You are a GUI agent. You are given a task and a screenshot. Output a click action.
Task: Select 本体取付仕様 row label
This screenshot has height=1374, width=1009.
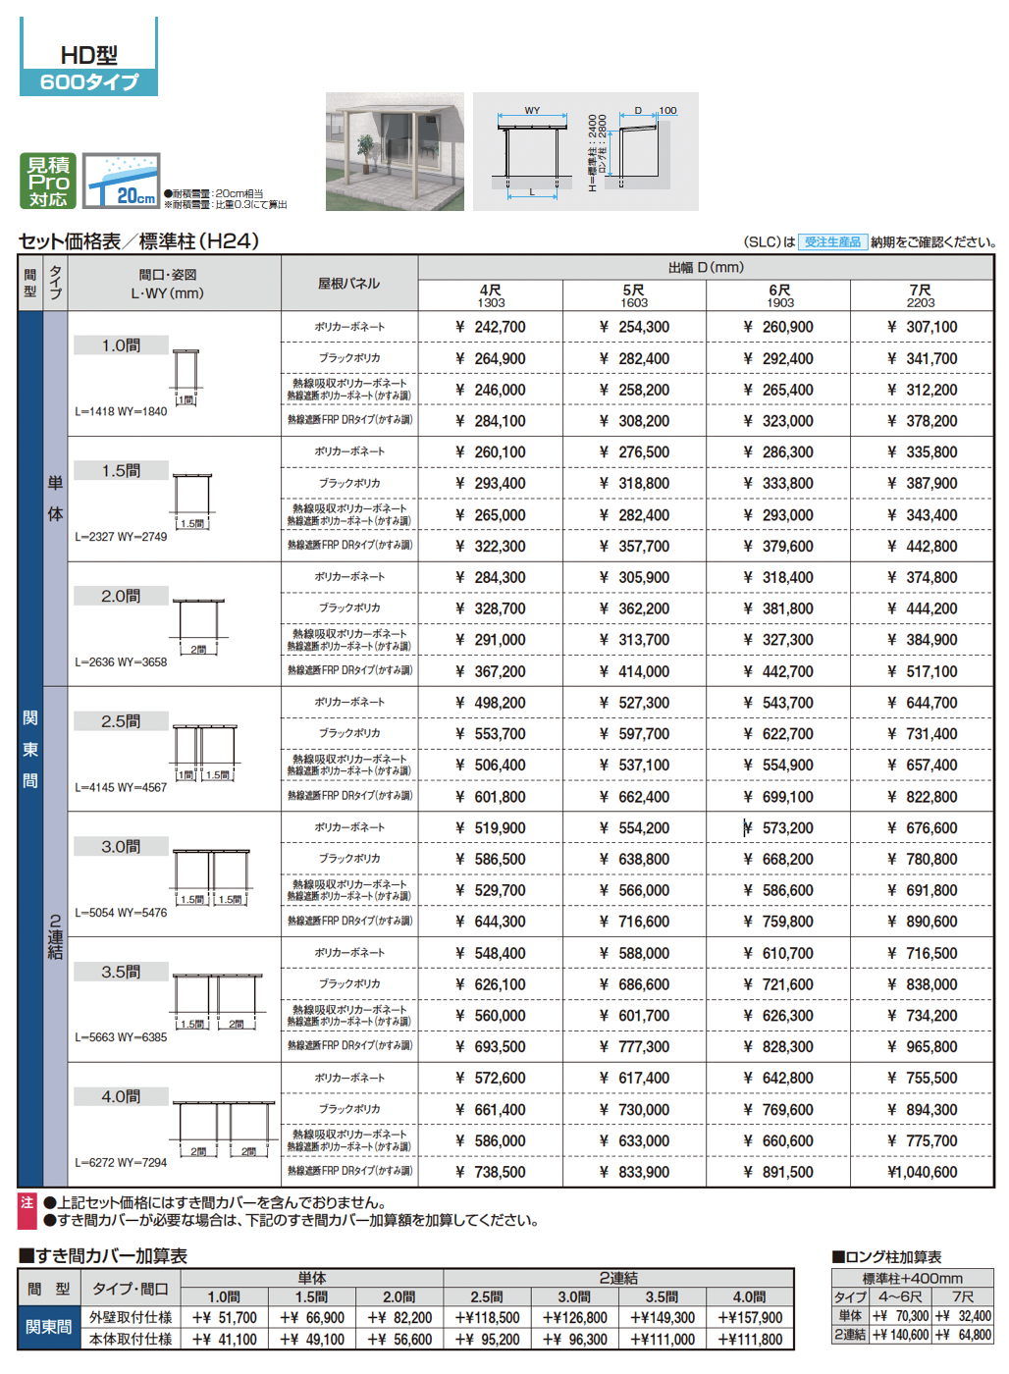(x=131, y=1340)
